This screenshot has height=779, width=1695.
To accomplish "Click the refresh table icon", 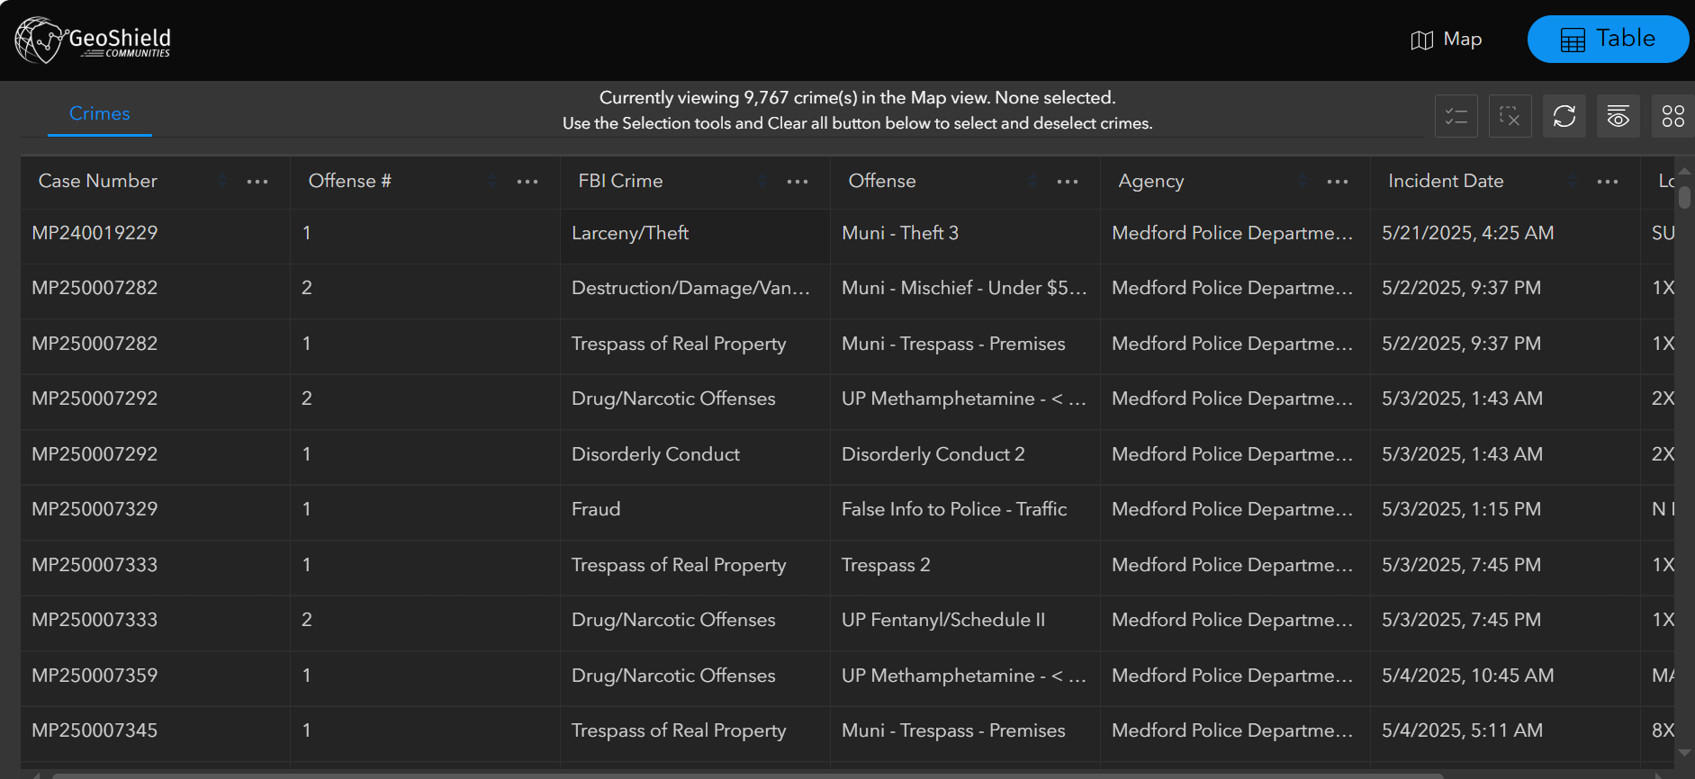I will tap(1564, 116).
